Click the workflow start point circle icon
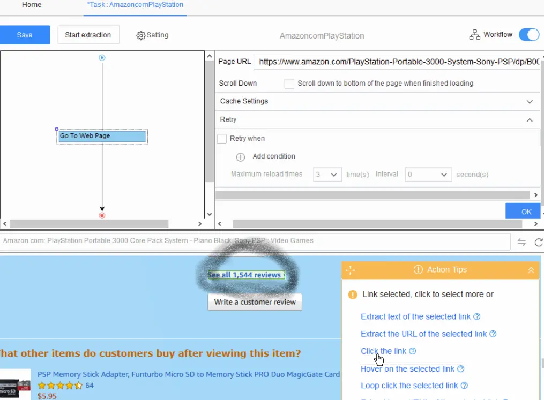Image resolution: width=544 pixels, height=400 pixels. (x=102, y=58)
